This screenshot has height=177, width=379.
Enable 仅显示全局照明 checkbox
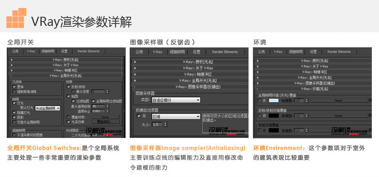14,122
